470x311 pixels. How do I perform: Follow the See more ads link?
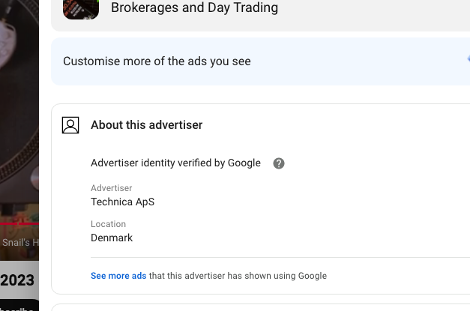coord(118,276)
